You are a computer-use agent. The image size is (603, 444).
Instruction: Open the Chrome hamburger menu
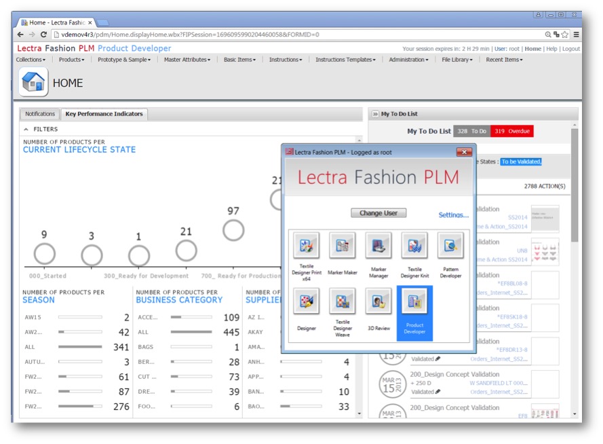point(576,35)
